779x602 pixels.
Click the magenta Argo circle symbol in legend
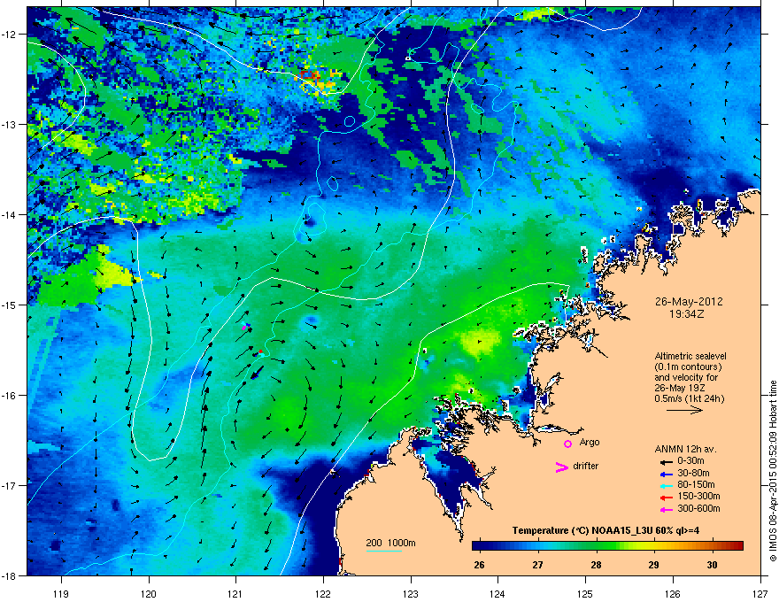[567, 444]
